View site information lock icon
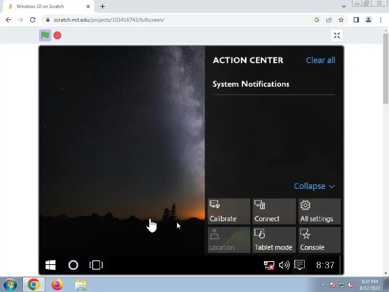 [48, 20]
